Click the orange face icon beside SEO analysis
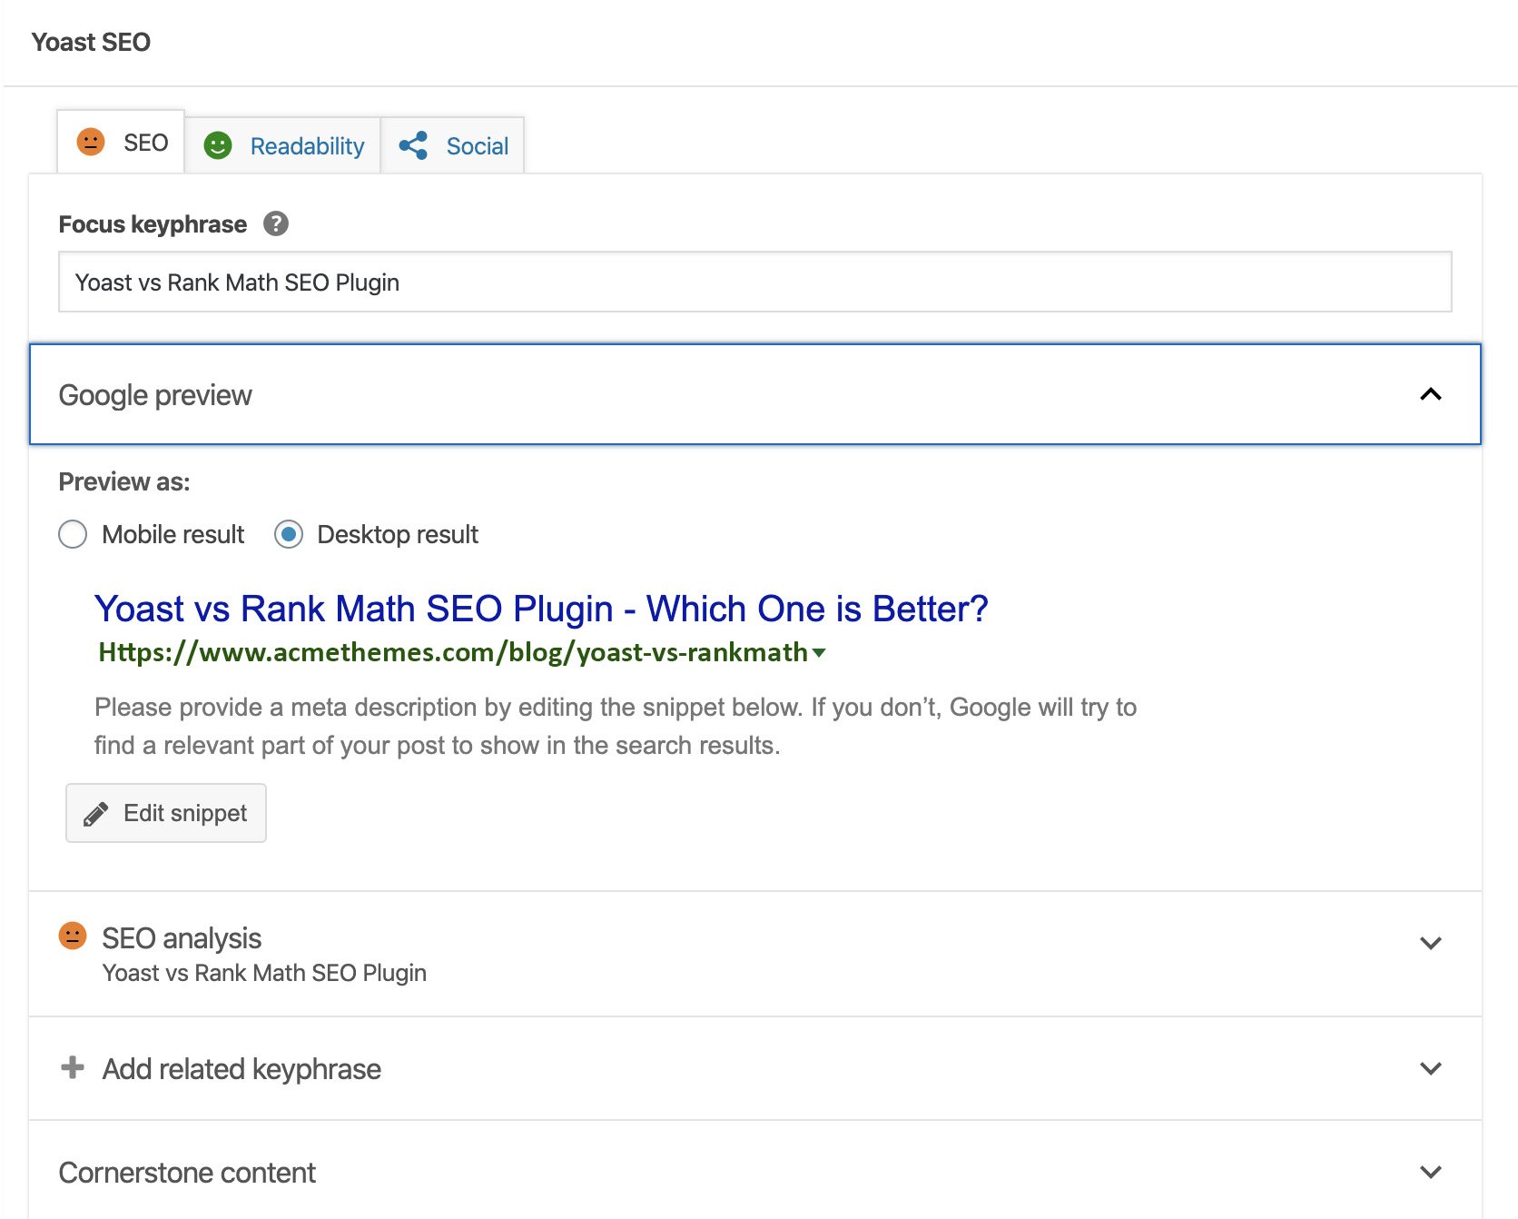This screenshot has height=1219, width=1518. tap(73, 936)
